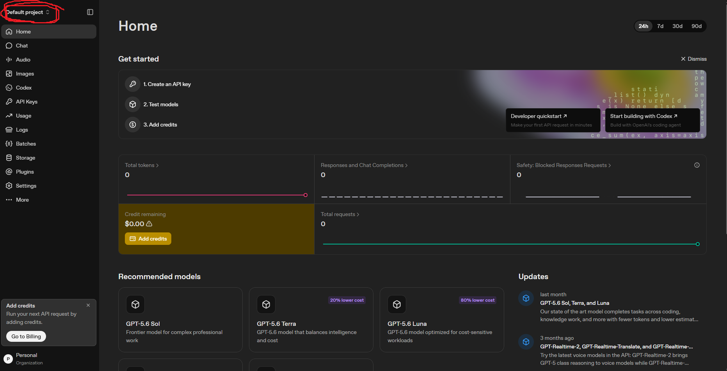Click the Logs stack icon

click(9, 130)
